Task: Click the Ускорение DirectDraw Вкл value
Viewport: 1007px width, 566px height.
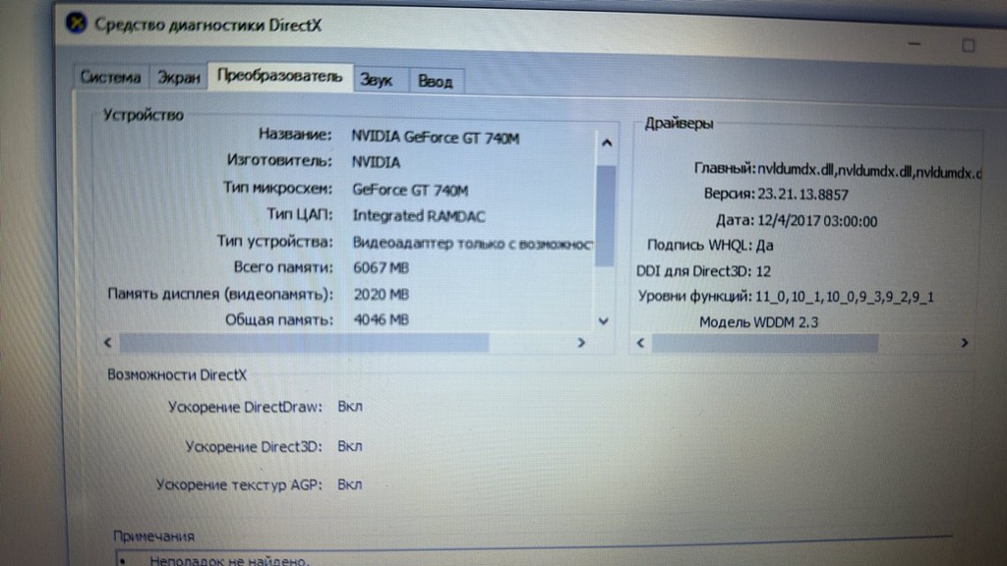Action: [x=350, y=407]
